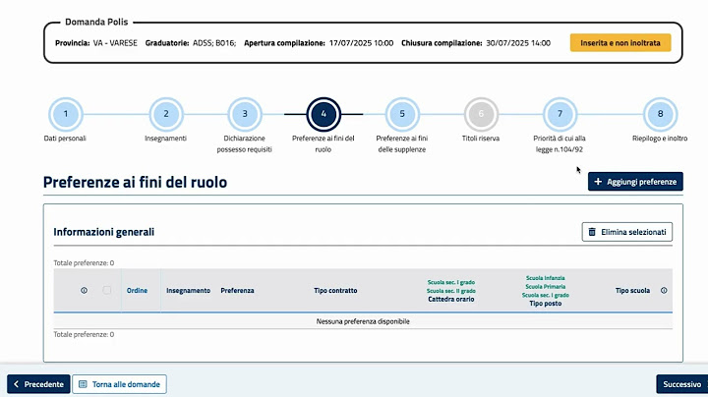The height and width of the screenshot is (397, 708).
Task: Click the Preferenza column header
Action: (x=237, y=291)
